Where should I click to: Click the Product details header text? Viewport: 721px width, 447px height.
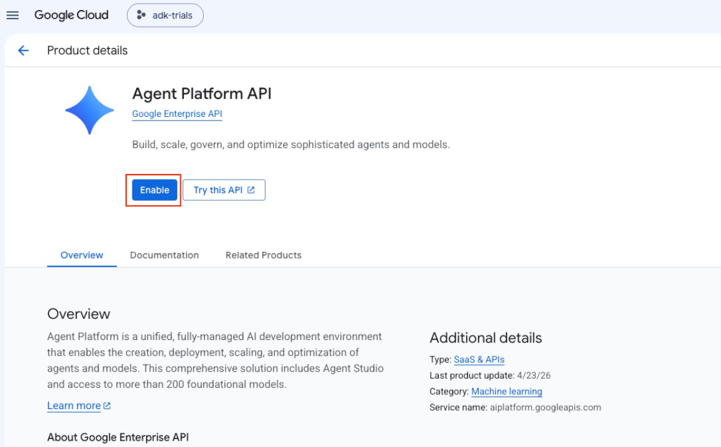coord(88,50)
